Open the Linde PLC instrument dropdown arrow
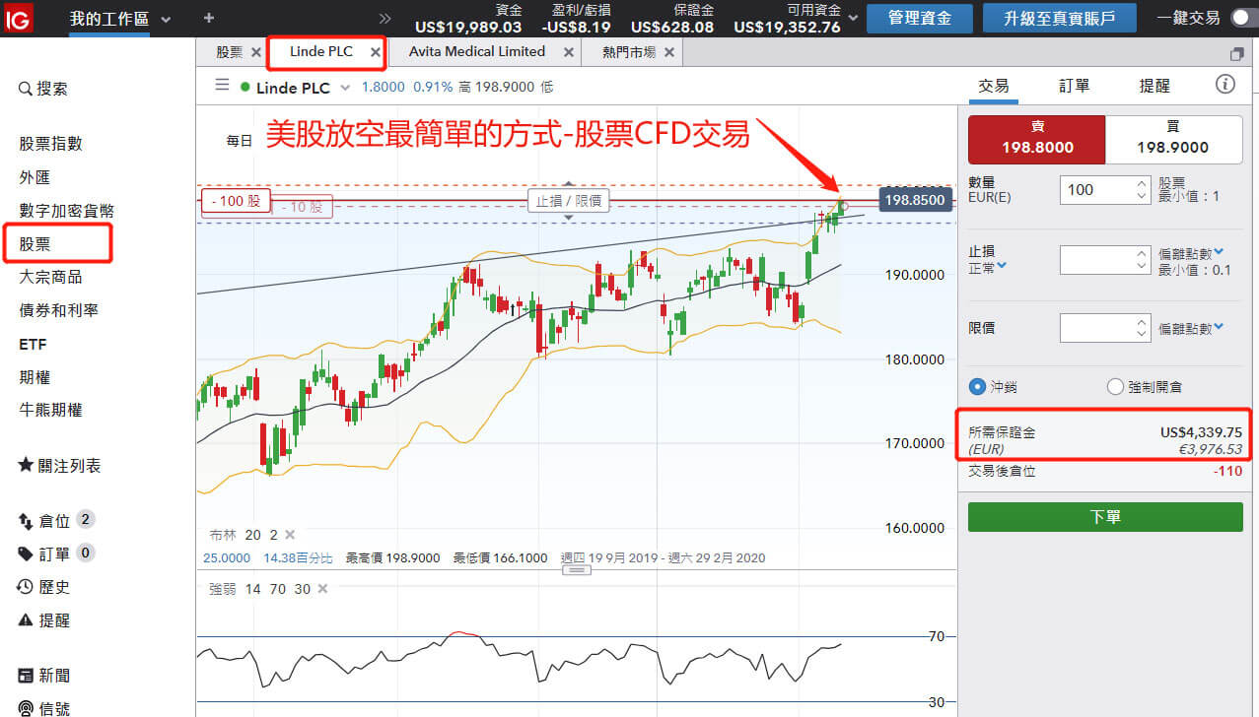 345,88
